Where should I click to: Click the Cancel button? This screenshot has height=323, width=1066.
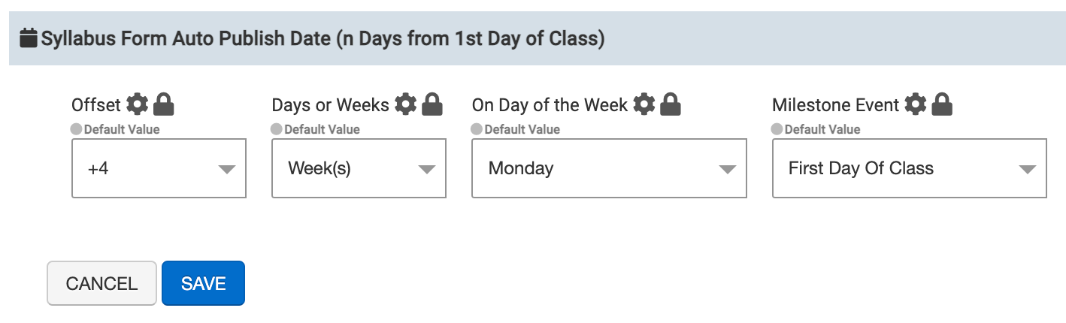(x=101, y=283)
